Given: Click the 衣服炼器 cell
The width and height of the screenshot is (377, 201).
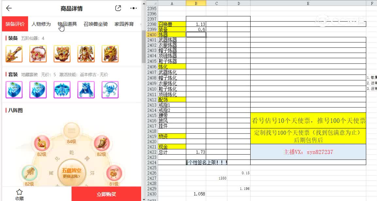Looking at the screenshot, I should pos(172,45).
